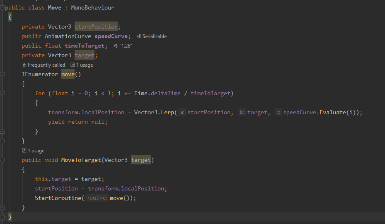Image resolution: width=385 pixels, height=224 pixels.
Task: Click the speedCurve field name
Action: [x=111, y=36]
